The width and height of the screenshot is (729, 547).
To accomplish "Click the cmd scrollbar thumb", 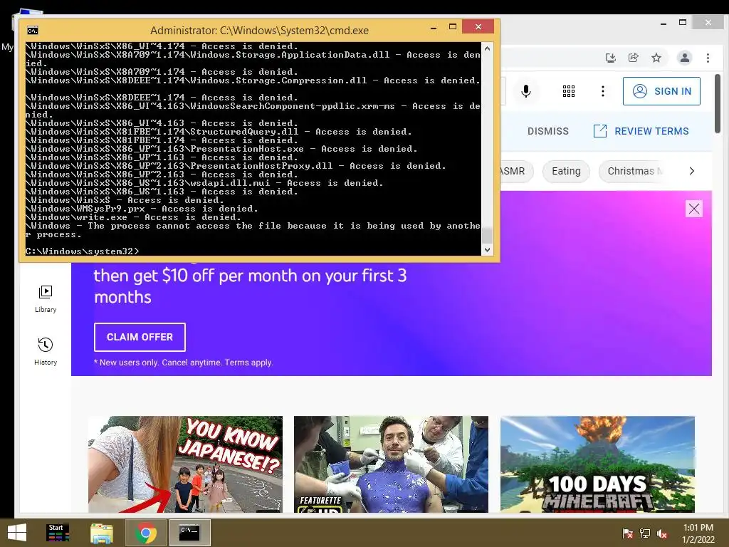I will point(487,234).
